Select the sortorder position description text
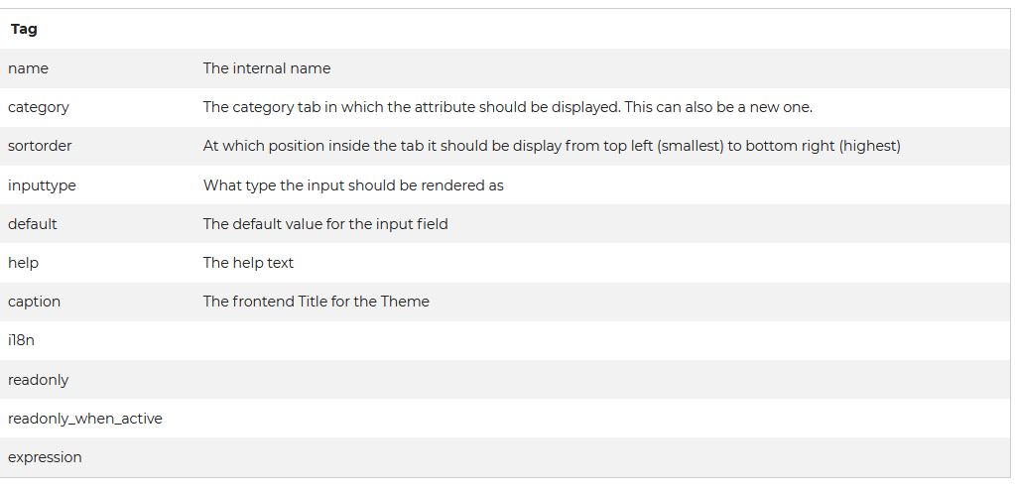The image size is (1015, 489). [552, 146]
